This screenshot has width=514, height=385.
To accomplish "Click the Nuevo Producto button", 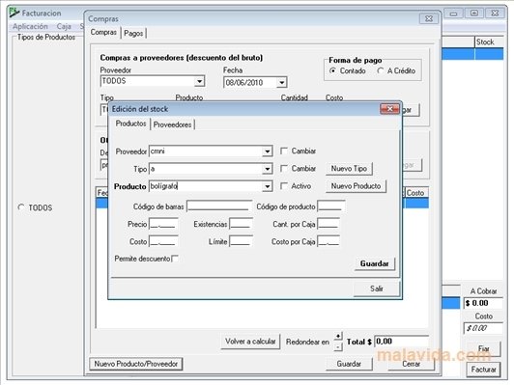I will (356, 186).
